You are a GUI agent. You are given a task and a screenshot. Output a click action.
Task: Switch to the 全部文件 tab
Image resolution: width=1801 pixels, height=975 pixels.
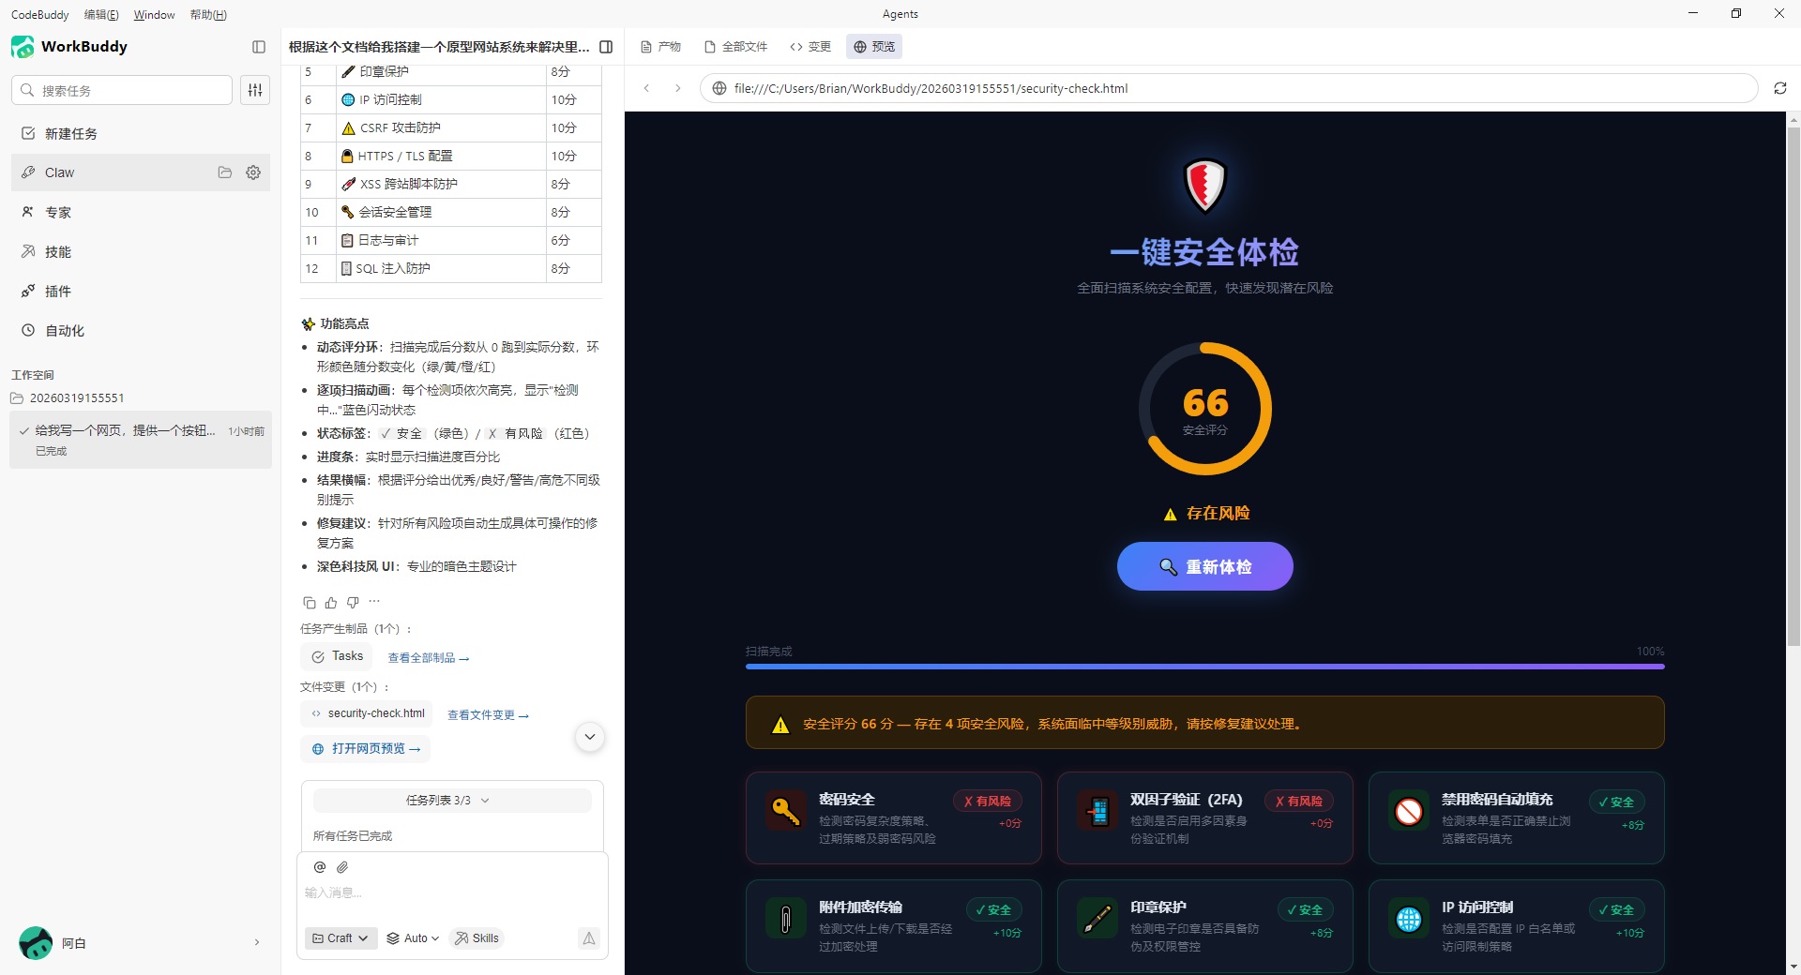[736, 46]
